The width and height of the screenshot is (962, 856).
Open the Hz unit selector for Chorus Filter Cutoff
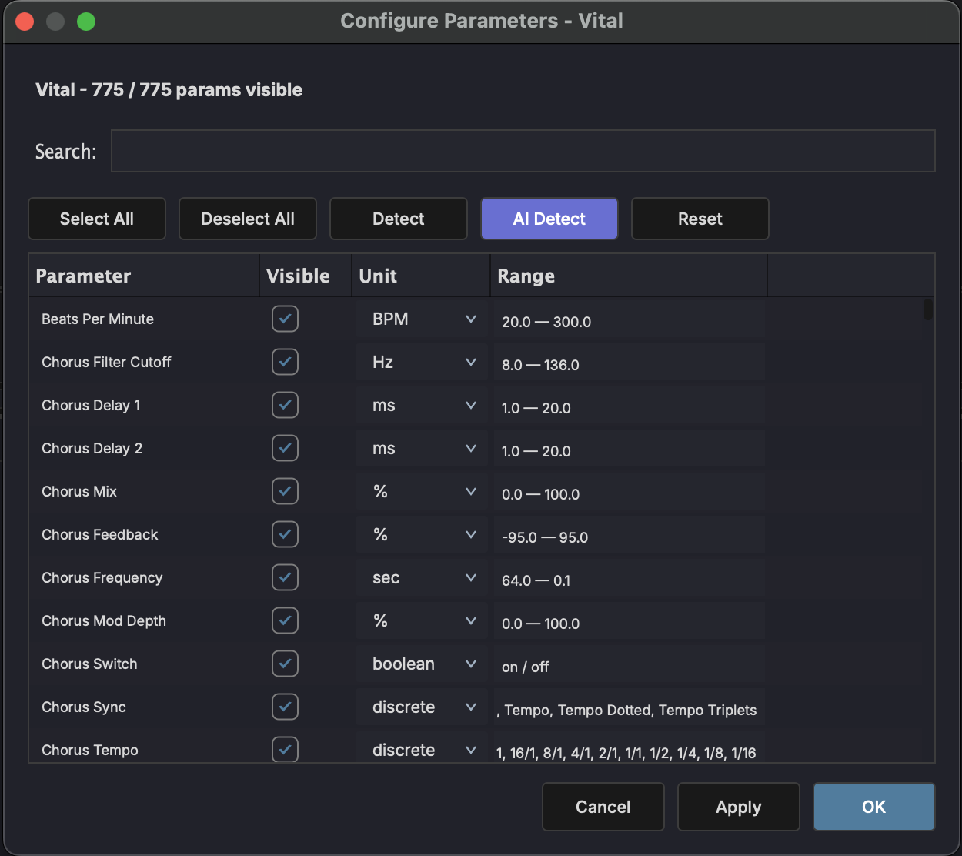point(470,362)
